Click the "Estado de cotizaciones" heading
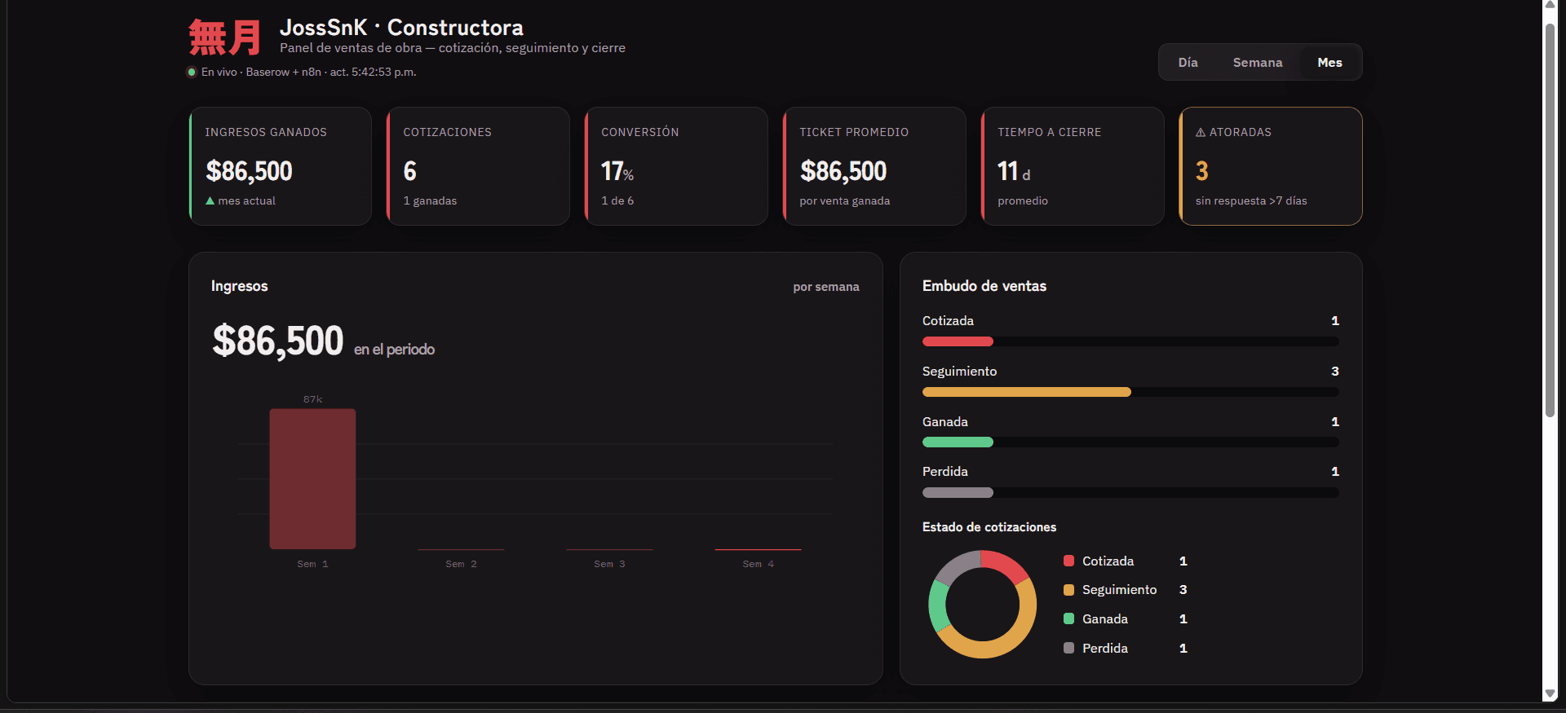The width and height of the screenshot is (1566, 713). [x=989, y=527]
